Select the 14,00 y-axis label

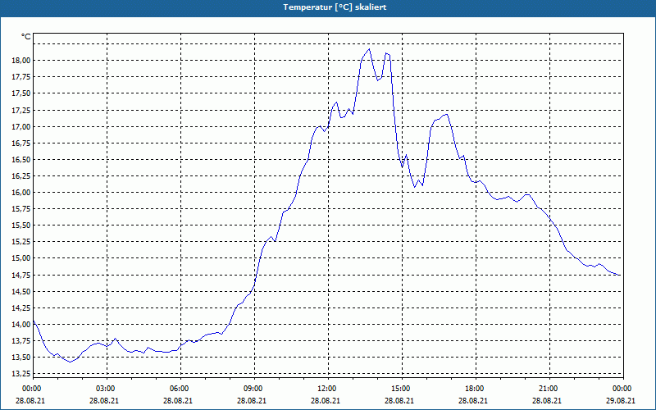coord(20,324)
